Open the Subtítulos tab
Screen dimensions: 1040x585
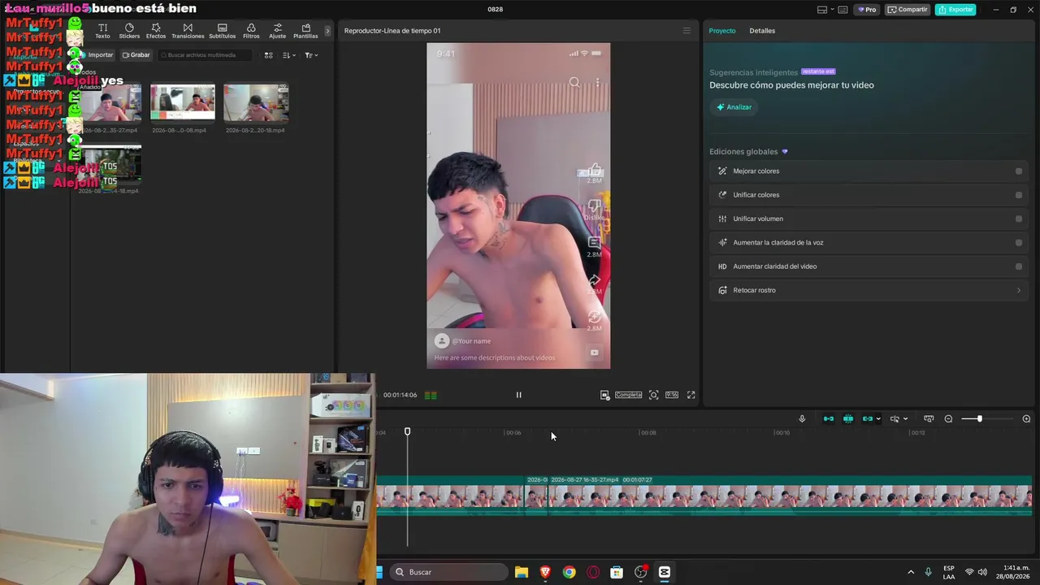(222, 31)
